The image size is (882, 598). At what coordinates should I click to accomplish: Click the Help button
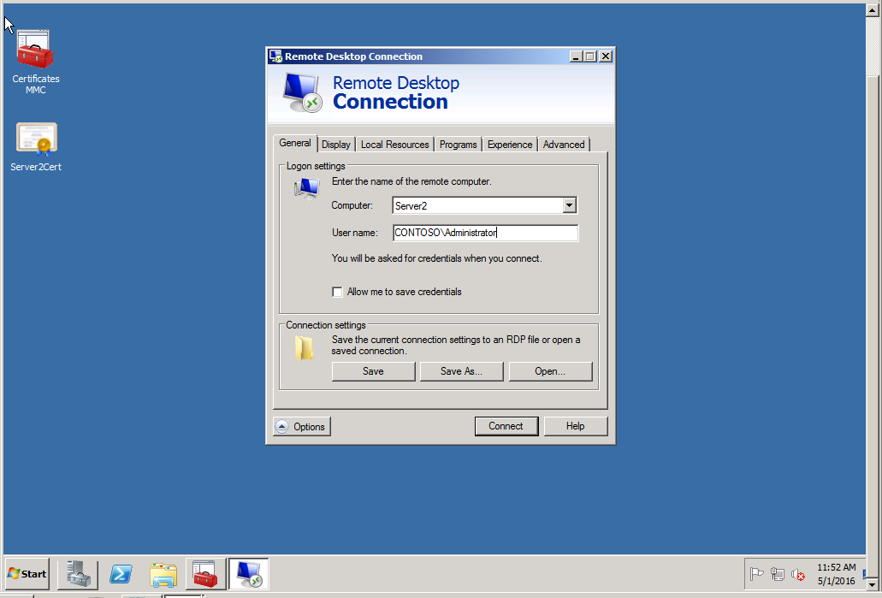pos(575,426)
